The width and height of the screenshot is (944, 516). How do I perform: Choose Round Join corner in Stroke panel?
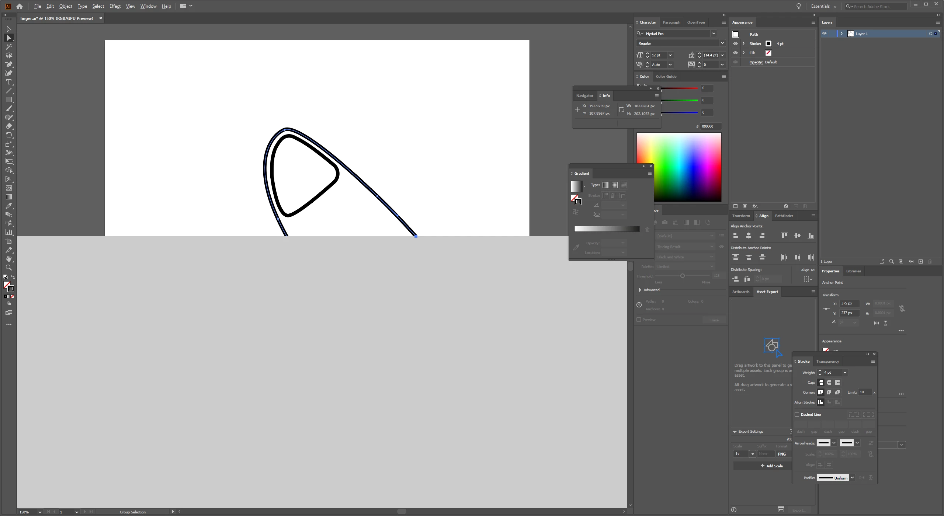pyautogui.click(x=829, y=393)
